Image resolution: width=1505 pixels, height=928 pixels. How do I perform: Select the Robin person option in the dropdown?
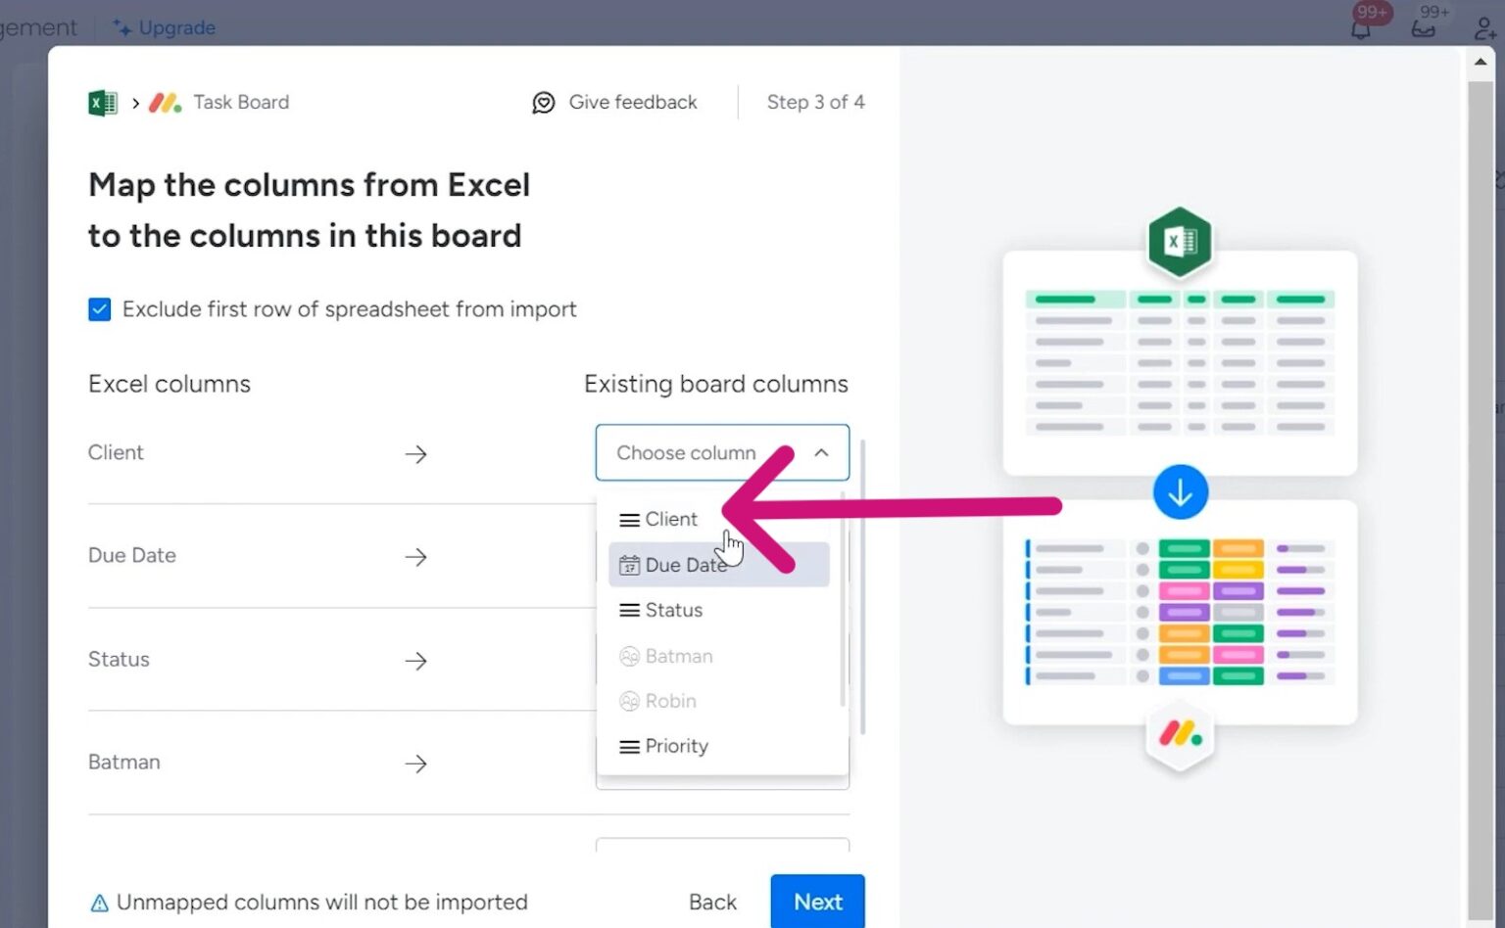click(670, 701)
